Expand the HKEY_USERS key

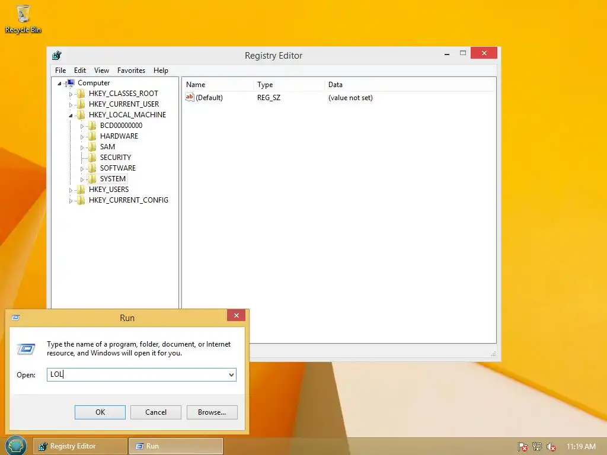(71, 190)
